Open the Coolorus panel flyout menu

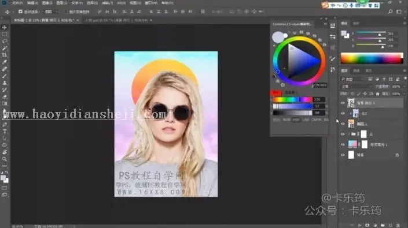click(x=325, y=24)
